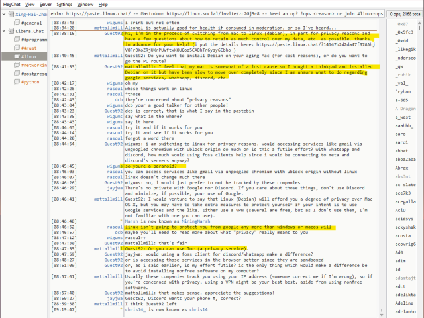Click the #networking channel icon
Image resolution: width=424 pixels, height=318 pixels.
pyautogui.click(x=15, y=65)
